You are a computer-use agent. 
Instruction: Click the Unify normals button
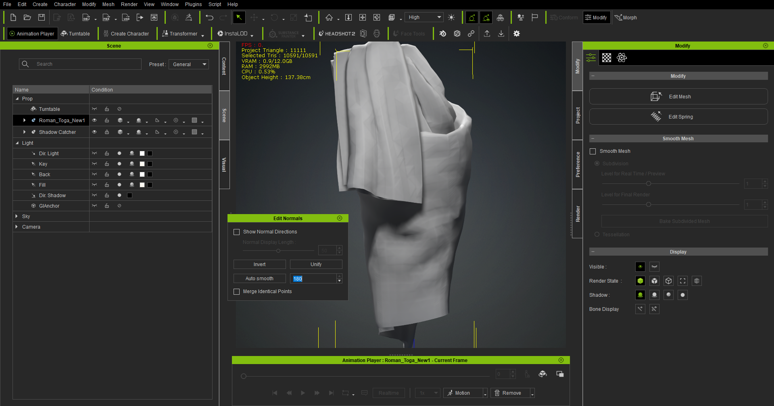[x=316, y=264]
